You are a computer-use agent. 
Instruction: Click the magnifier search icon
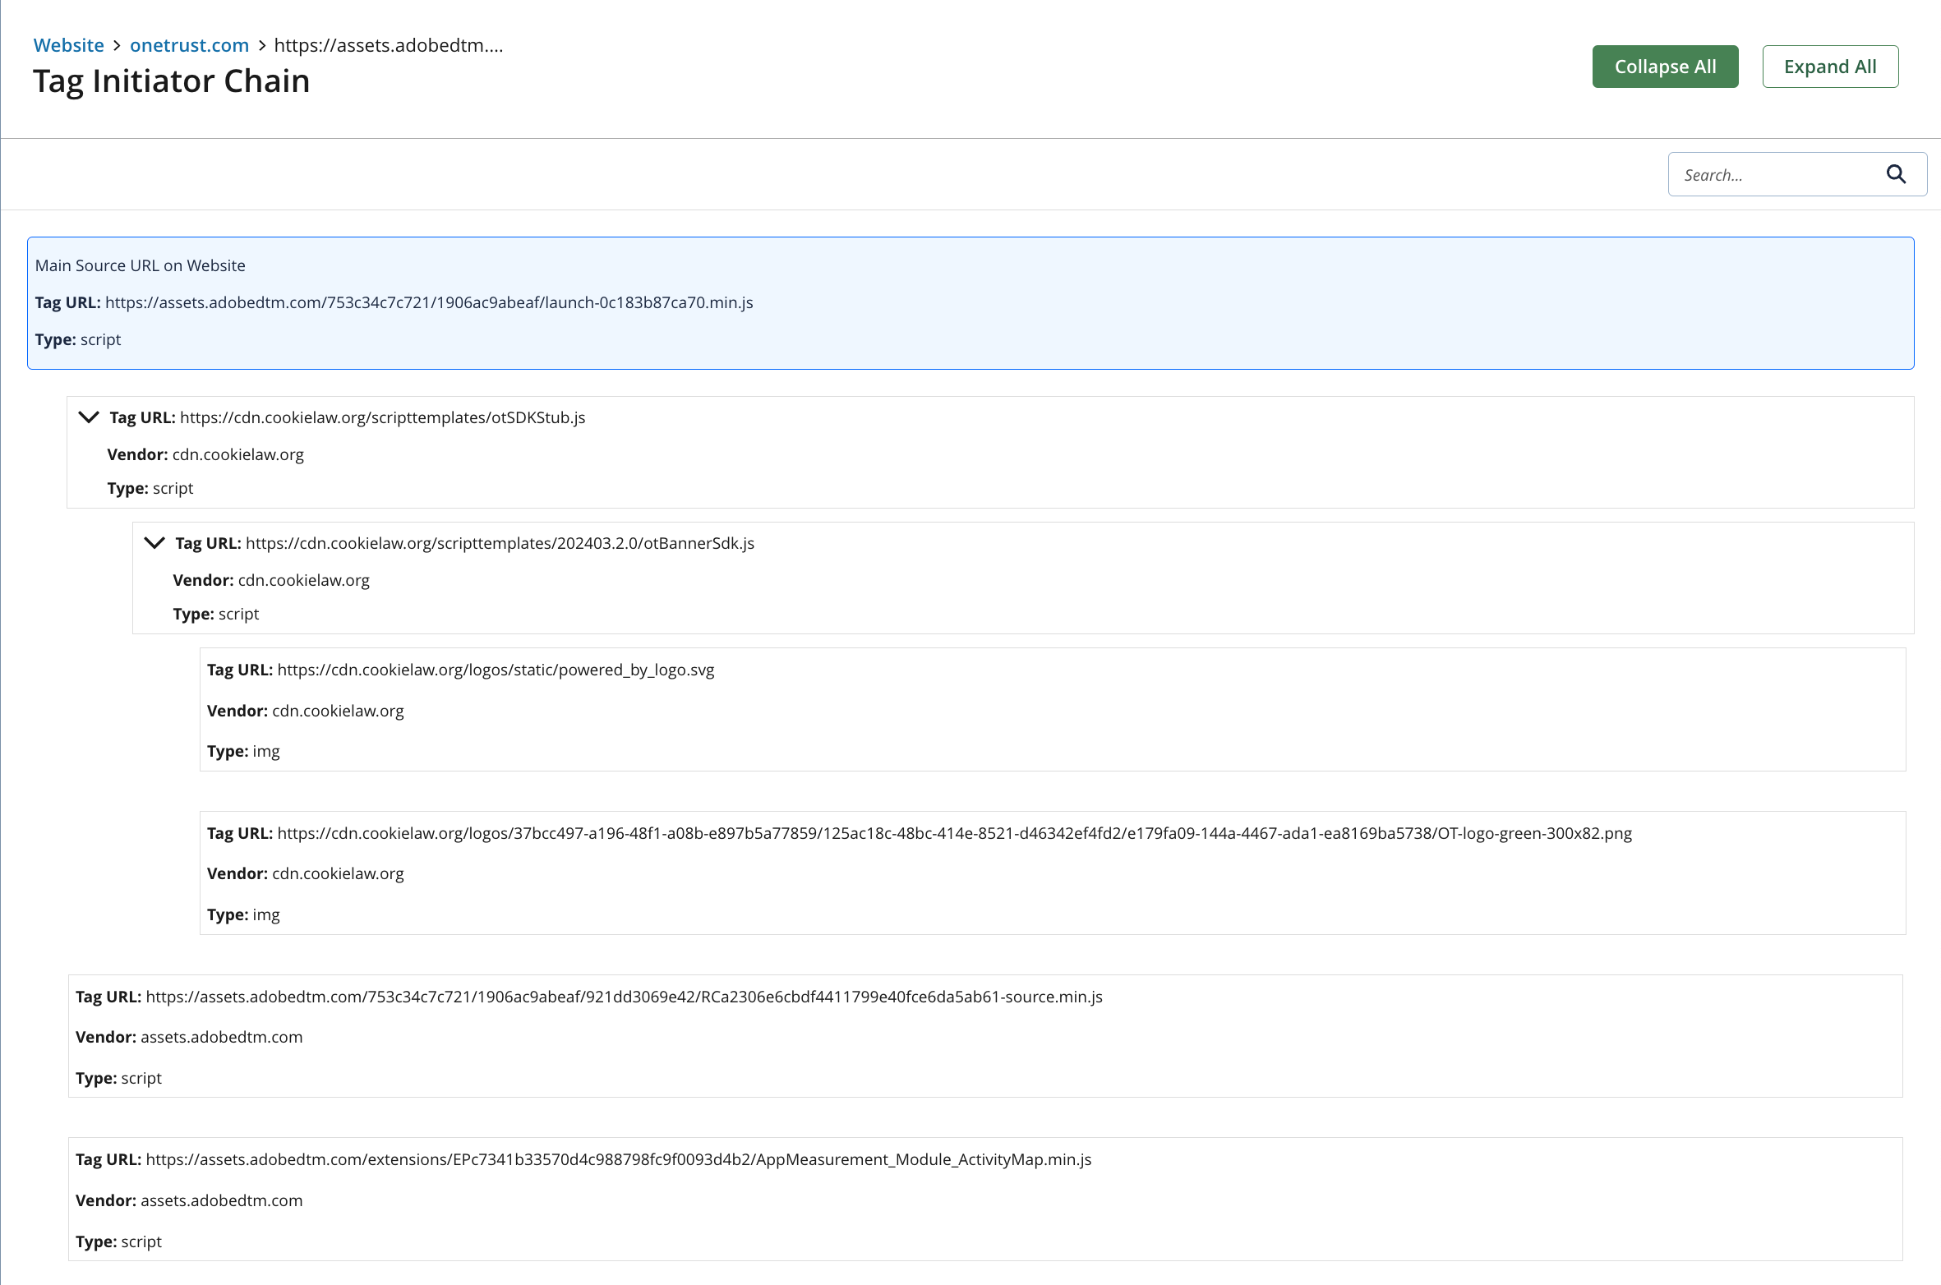[x=1896, y=174]
